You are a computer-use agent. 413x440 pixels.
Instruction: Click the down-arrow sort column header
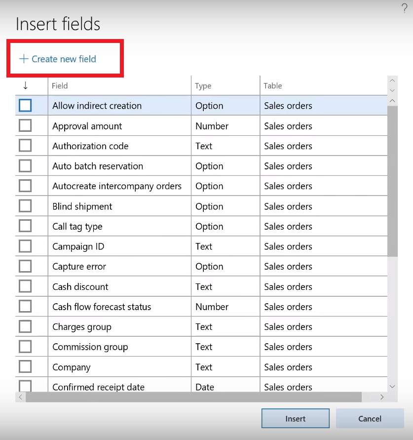coord(26,85)
